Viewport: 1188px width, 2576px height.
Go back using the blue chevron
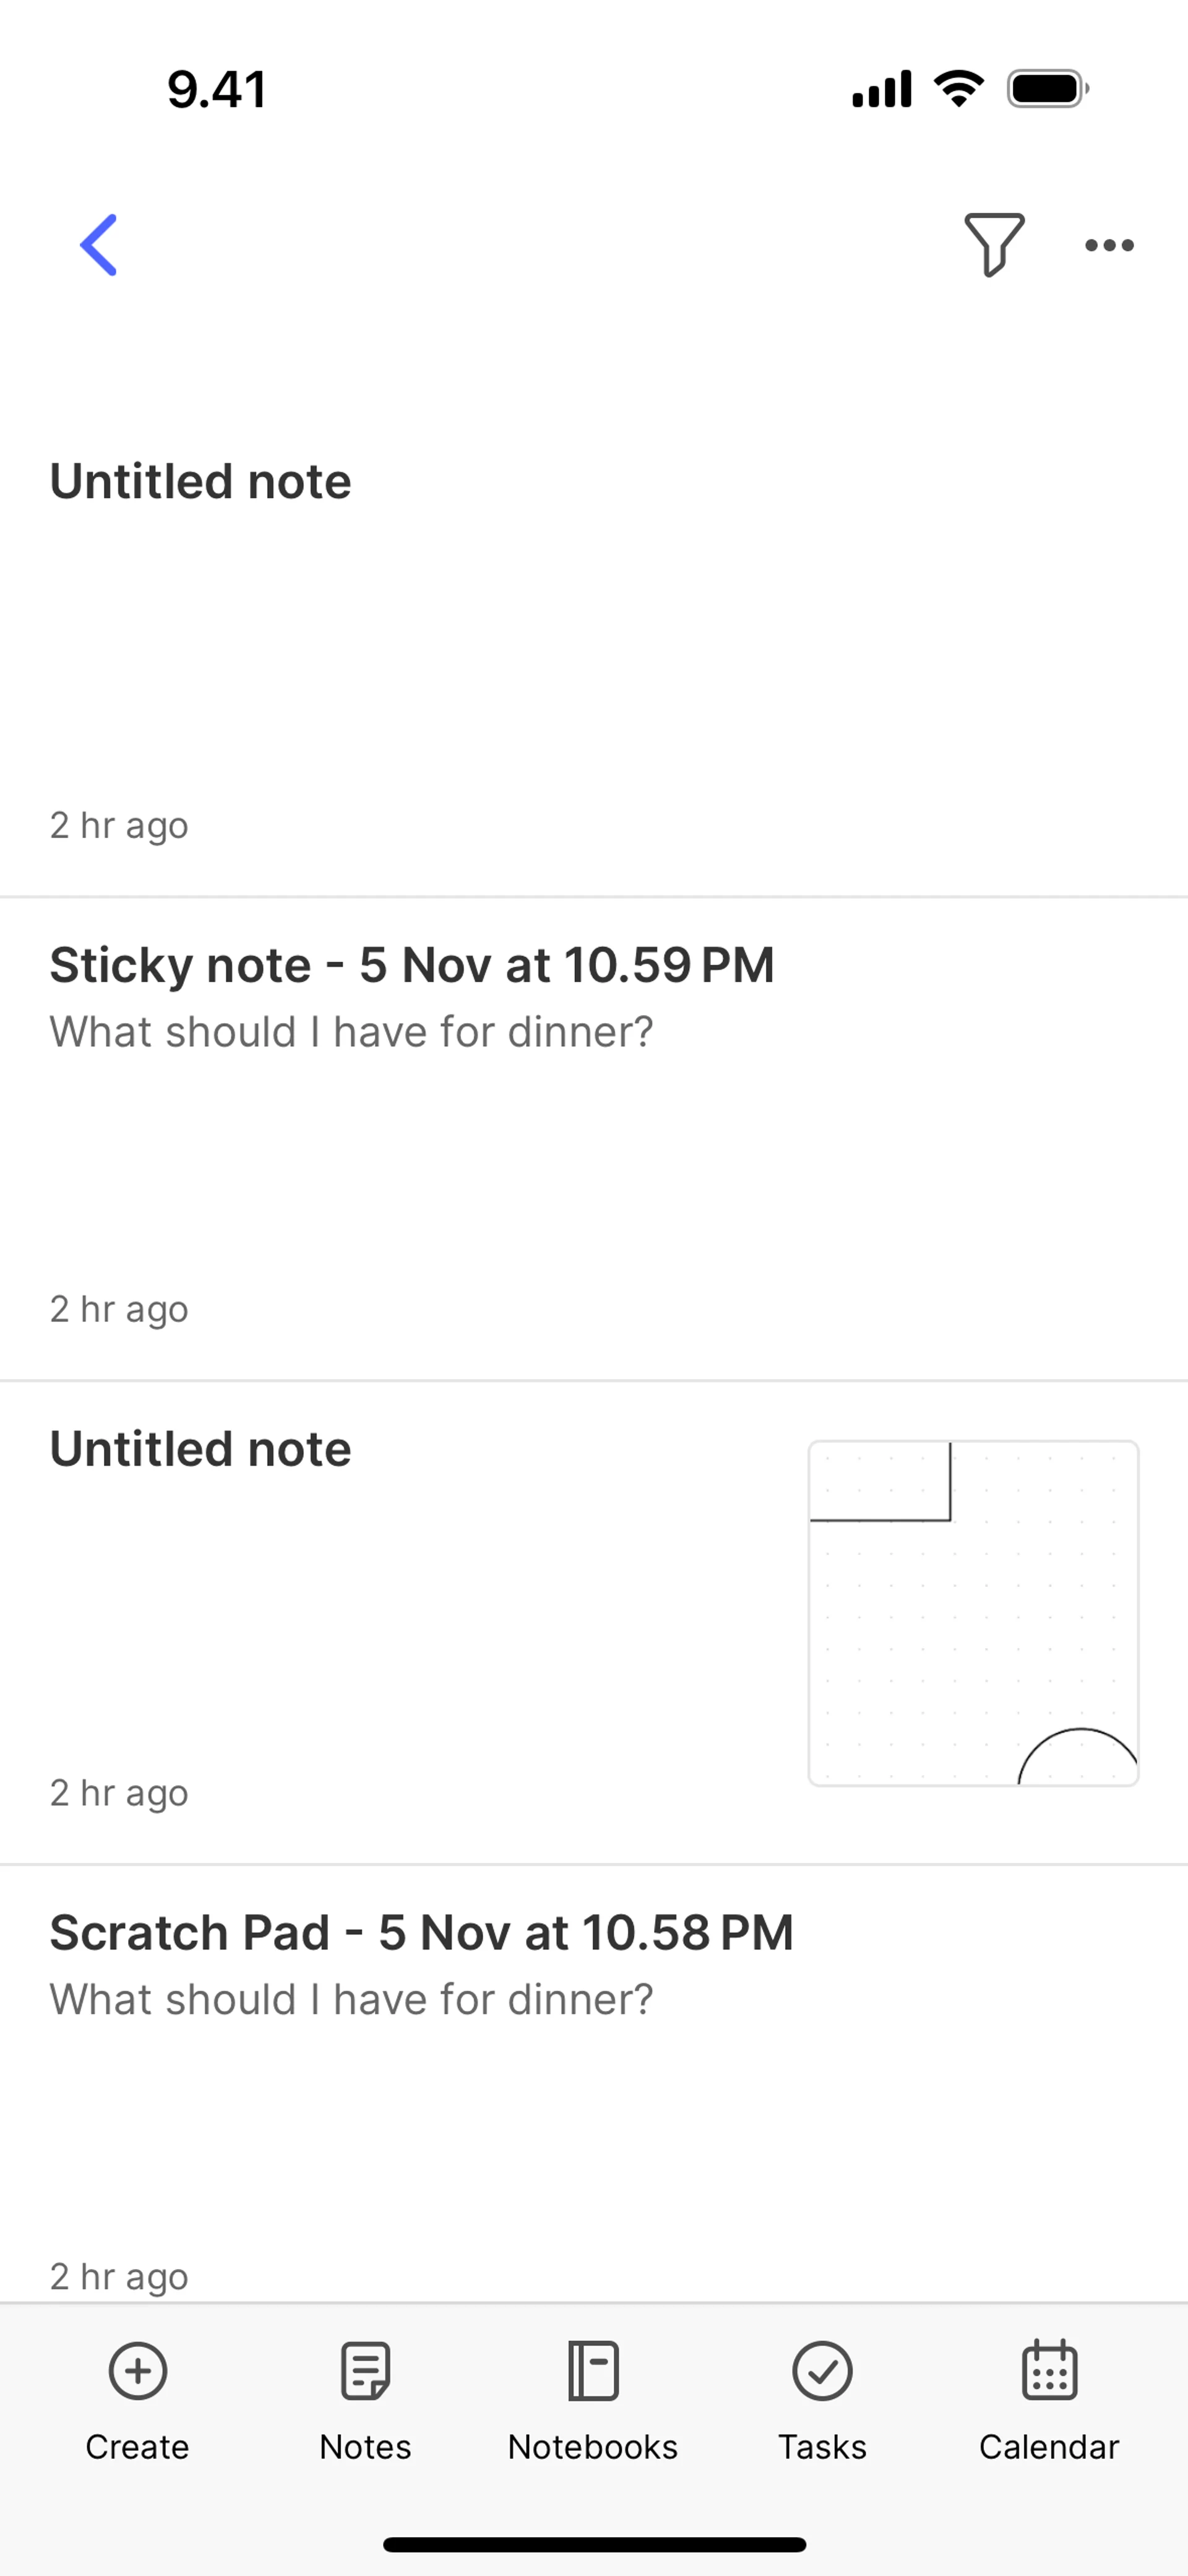tap(99, 245)
